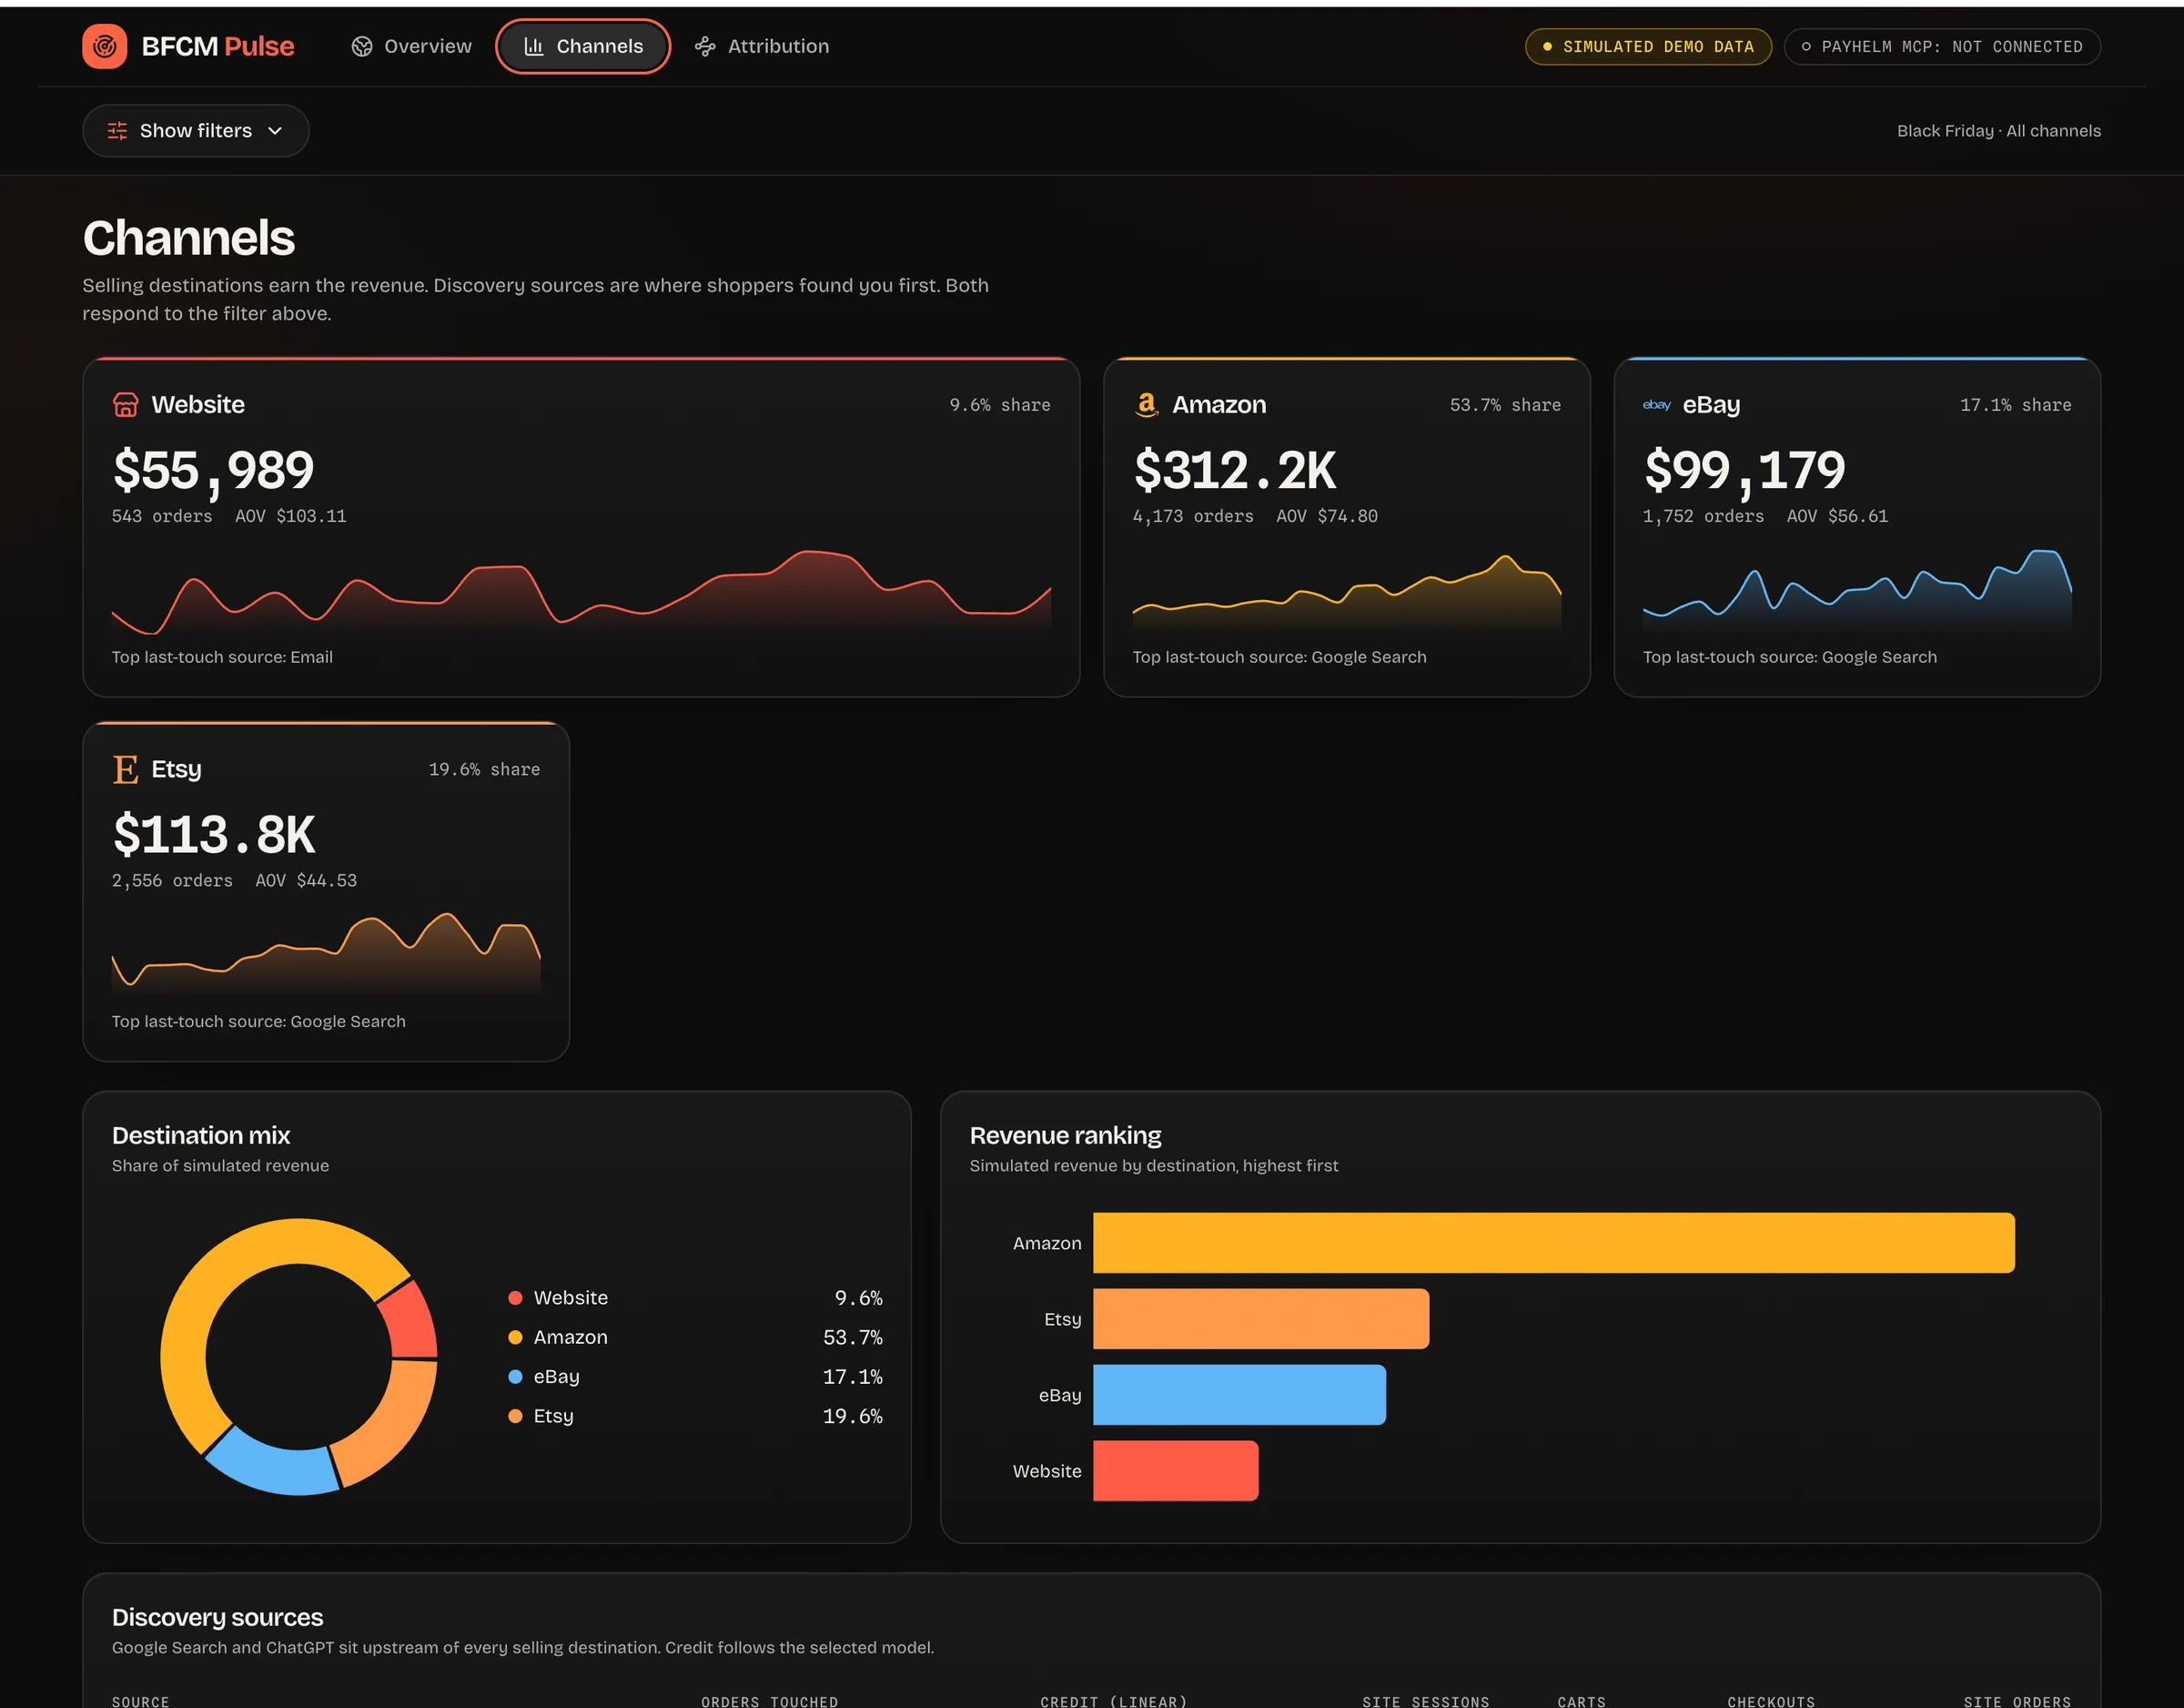The width and height of the screenshot is (2184, 1708).
Task: Click the Simulated Demo Data yellow dot
Action: click(x=1547, y=47)
